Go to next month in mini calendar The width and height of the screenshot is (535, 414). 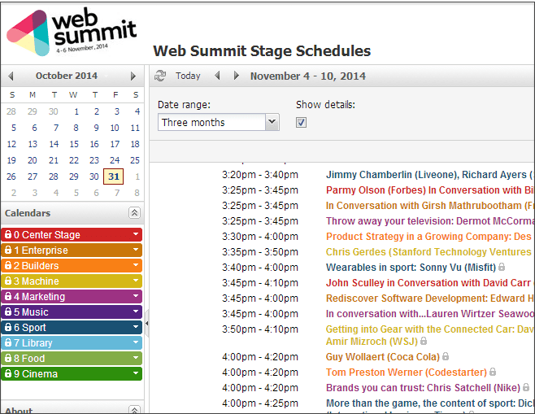(x=133, y=76)
